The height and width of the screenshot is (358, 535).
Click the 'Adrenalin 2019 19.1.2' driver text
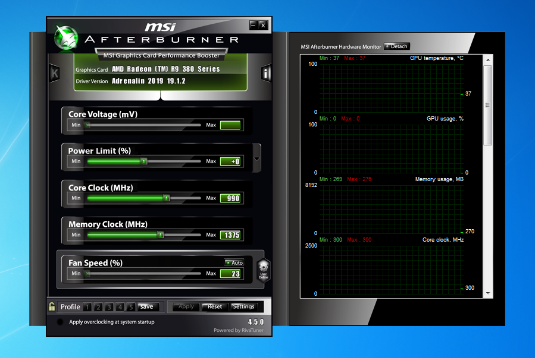[148, 81]
